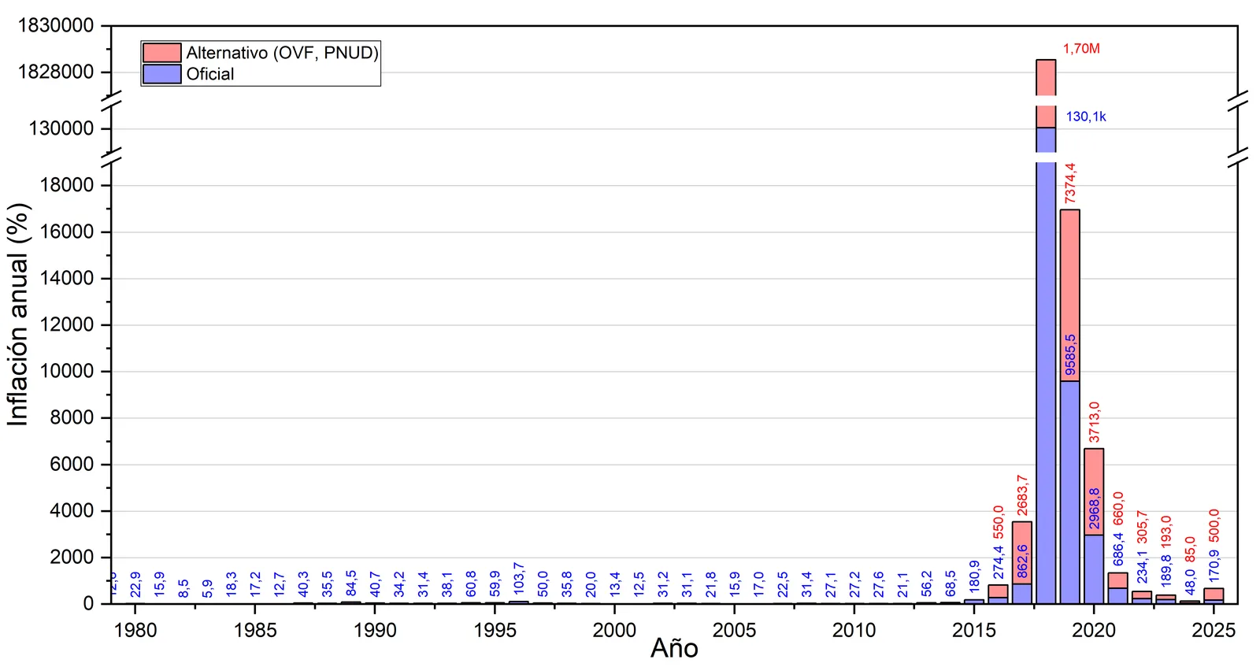This screenshot has width=1260, height=667.
Task: Click the '9585,5' blue bar label
Action: [x=1070, y=355]
